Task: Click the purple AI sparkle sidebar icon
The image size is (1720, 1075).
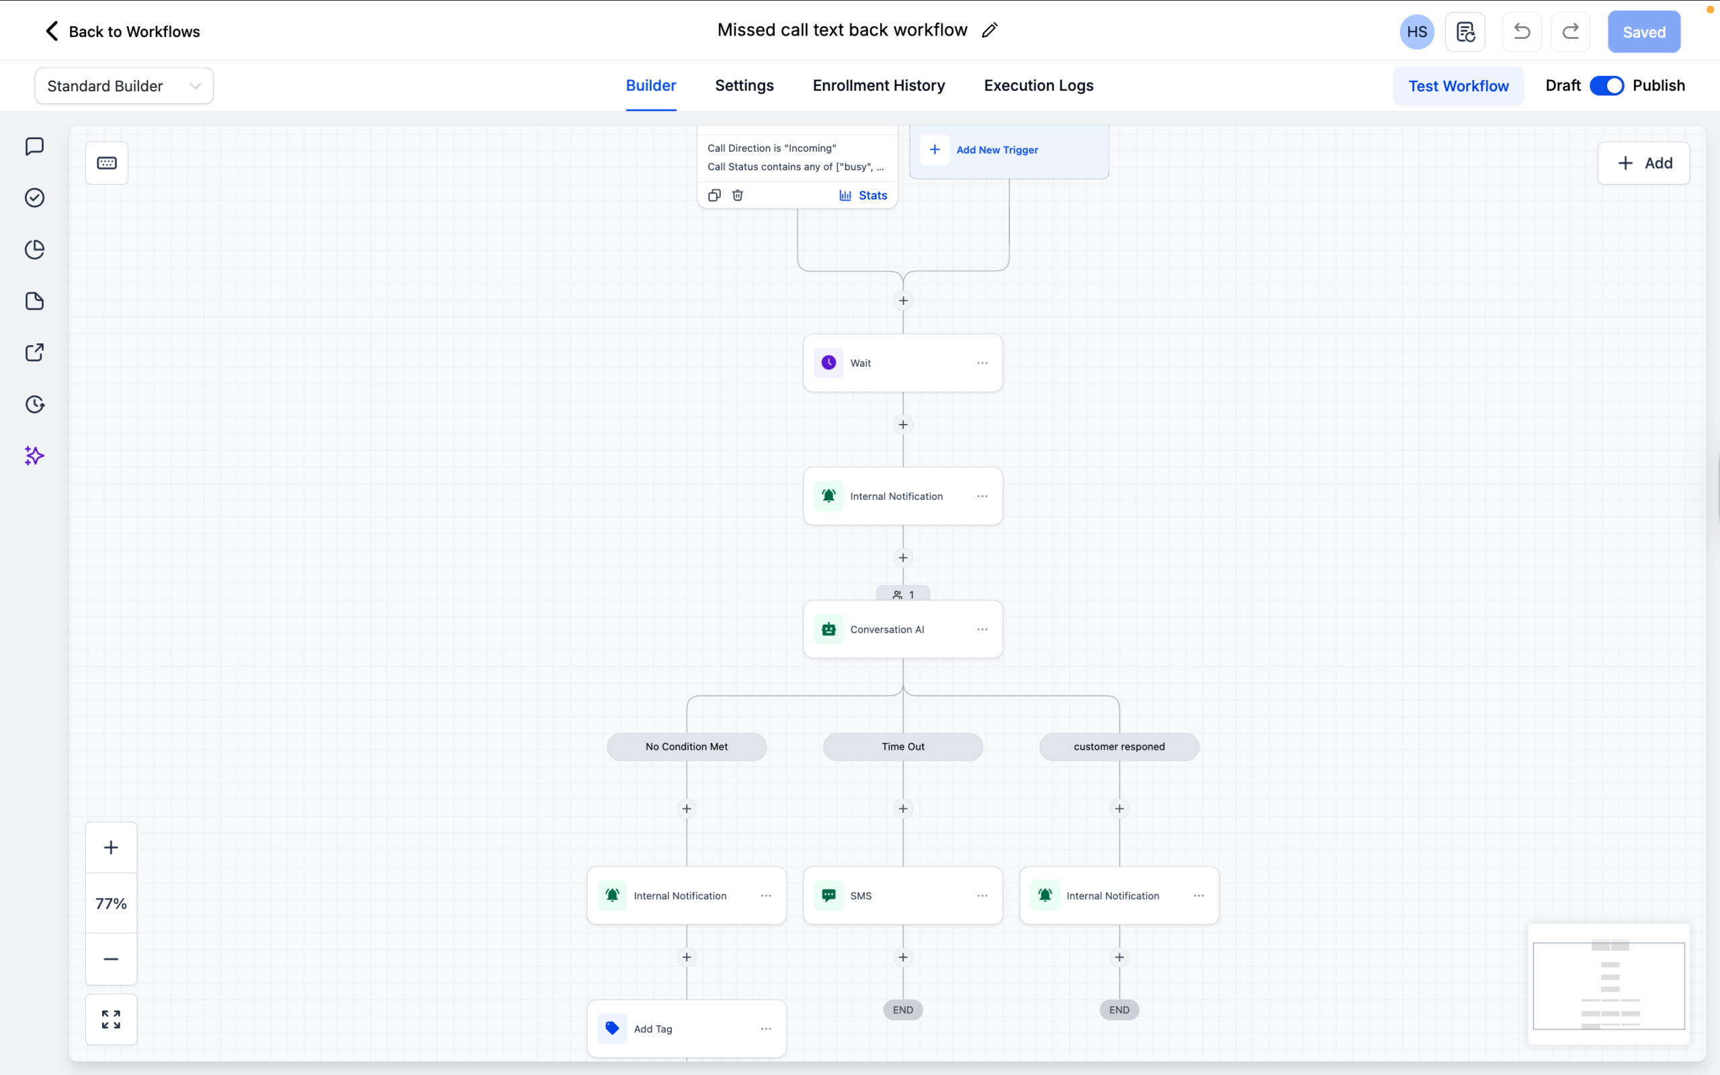Action: pos(34,456)
